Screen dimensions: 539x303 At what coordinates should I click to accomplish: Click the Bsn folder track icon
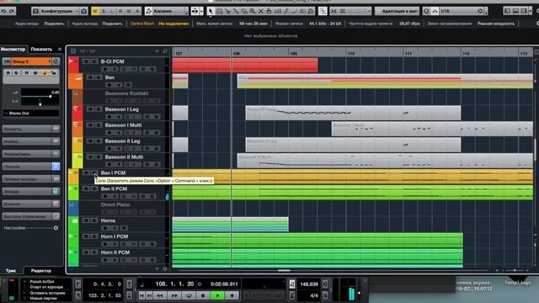(78, 77)
